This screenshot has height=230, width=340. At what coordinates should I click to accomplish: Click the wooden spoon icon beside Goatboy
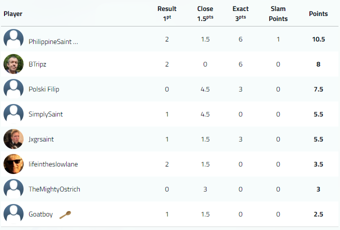(x=65, y=214)
